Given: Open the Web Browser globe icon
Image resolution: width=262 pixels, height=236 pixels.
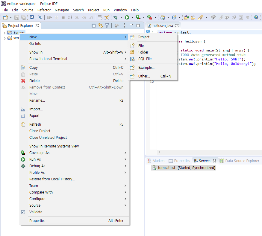Looking at the screenshot, I should [256, 17].
